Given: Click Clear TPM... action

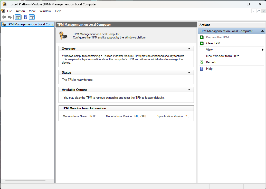Looking at the screenshot, I should (x=214, y=43).
